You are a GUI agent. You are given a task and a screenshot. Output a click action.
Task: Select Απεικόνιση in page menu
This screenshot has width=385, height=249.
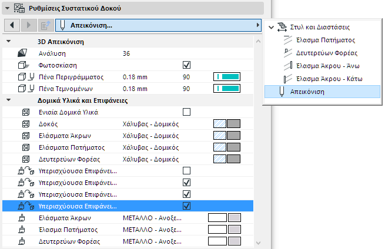pos(322,92)
